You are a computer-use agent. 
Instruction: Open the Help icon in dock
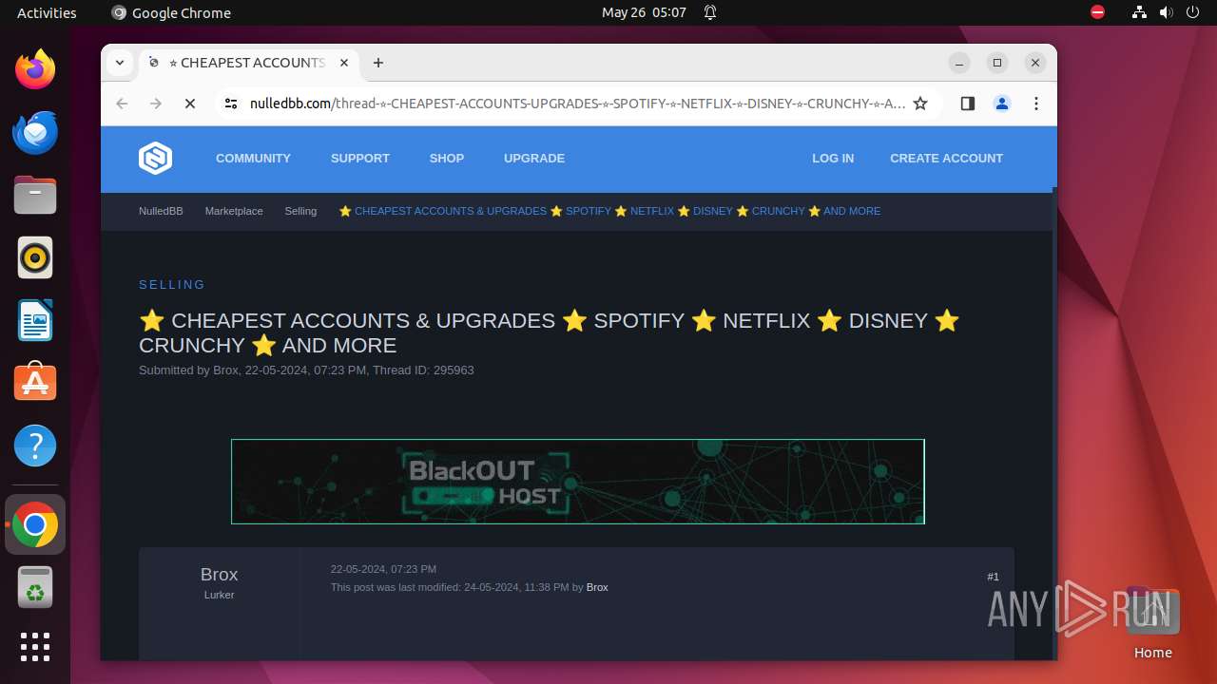coord(35,446)
